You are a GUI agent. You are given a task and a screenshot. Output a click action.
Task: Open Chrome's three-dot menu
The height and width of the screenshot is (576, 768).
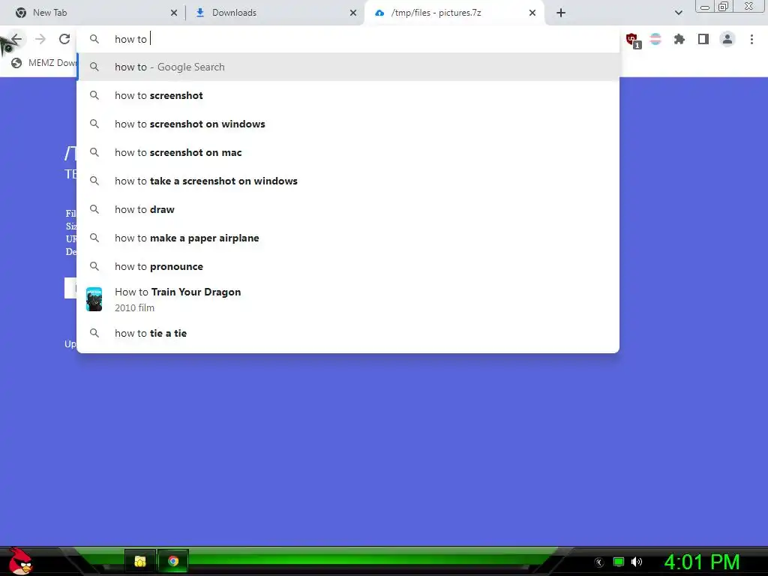point(751,39)
